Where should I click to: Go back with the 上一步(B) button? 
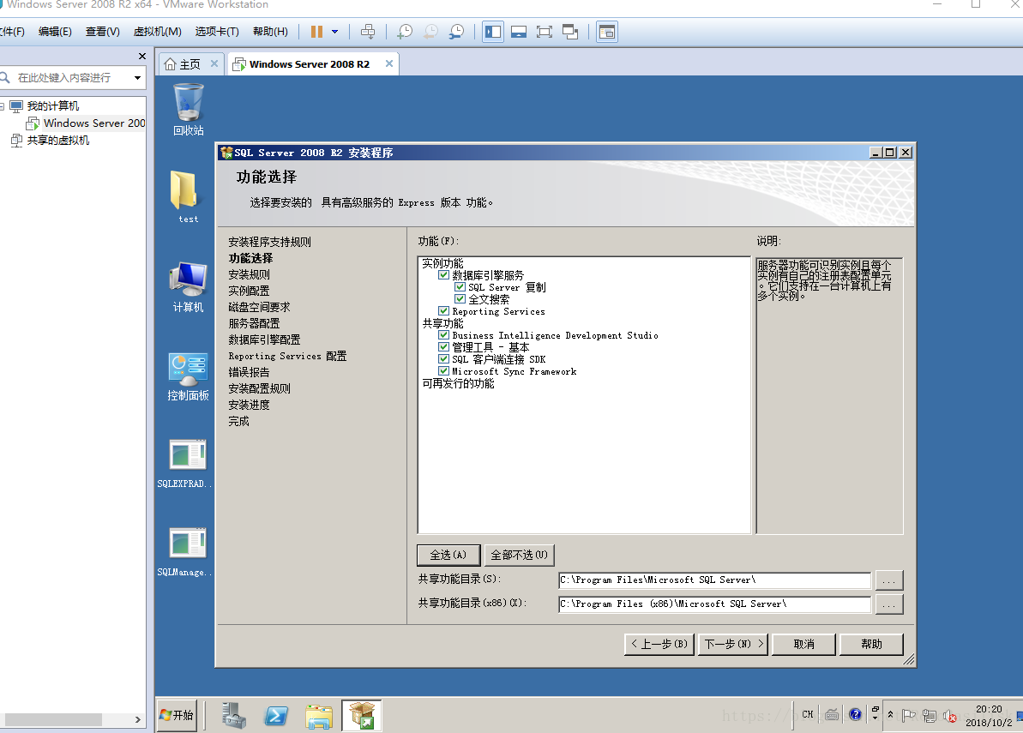pyautogui.click(x=659, y=645)
